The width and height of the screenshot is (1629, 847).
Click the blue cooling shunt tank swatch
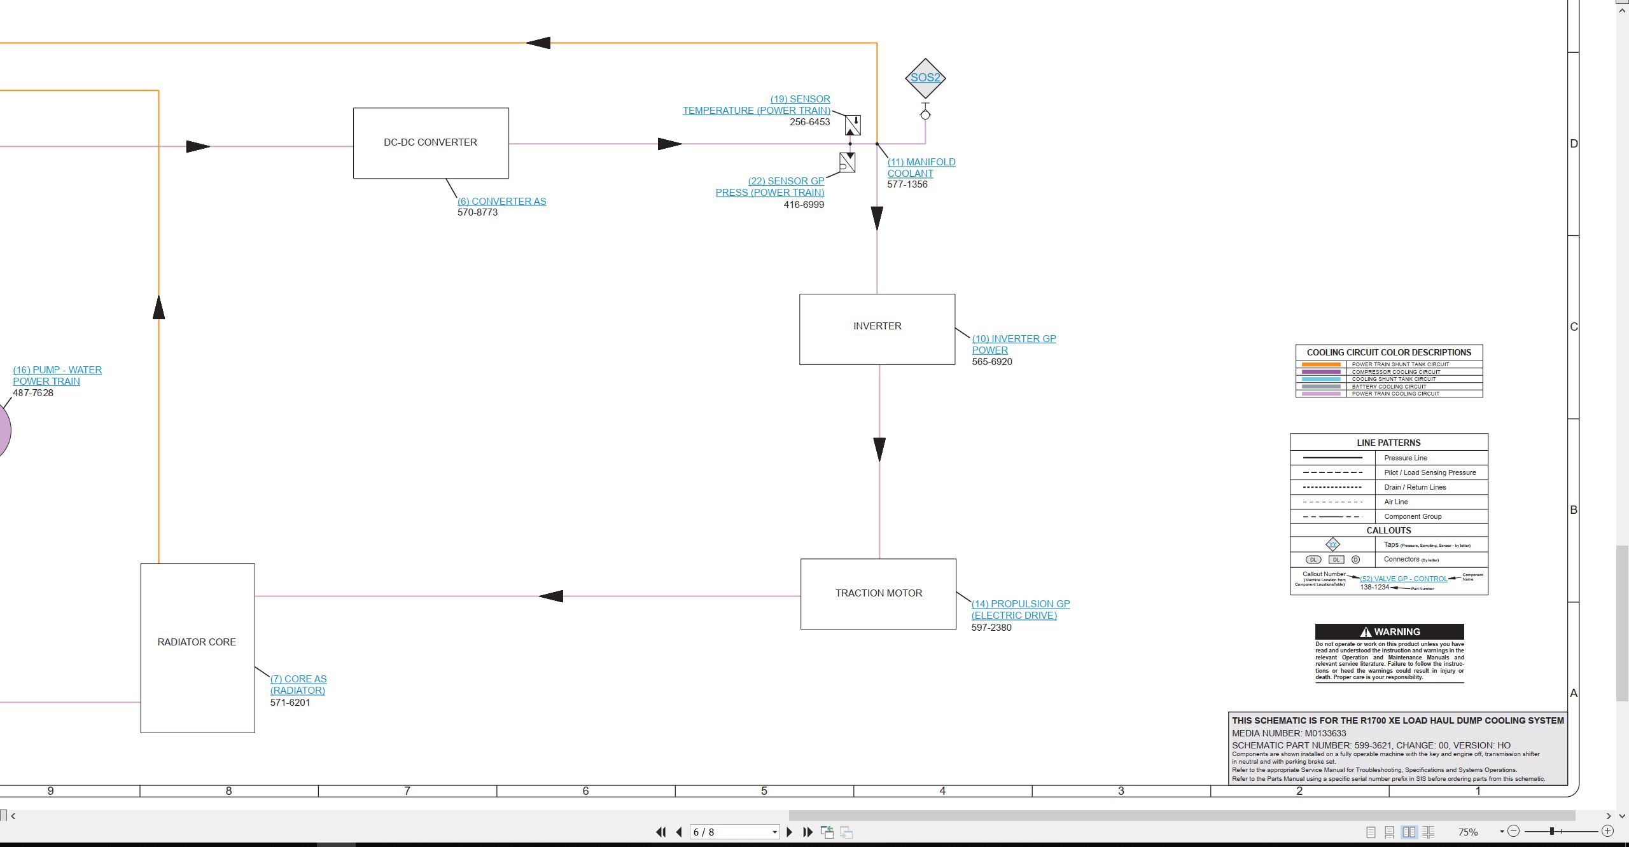click(x=1321, y=379)
